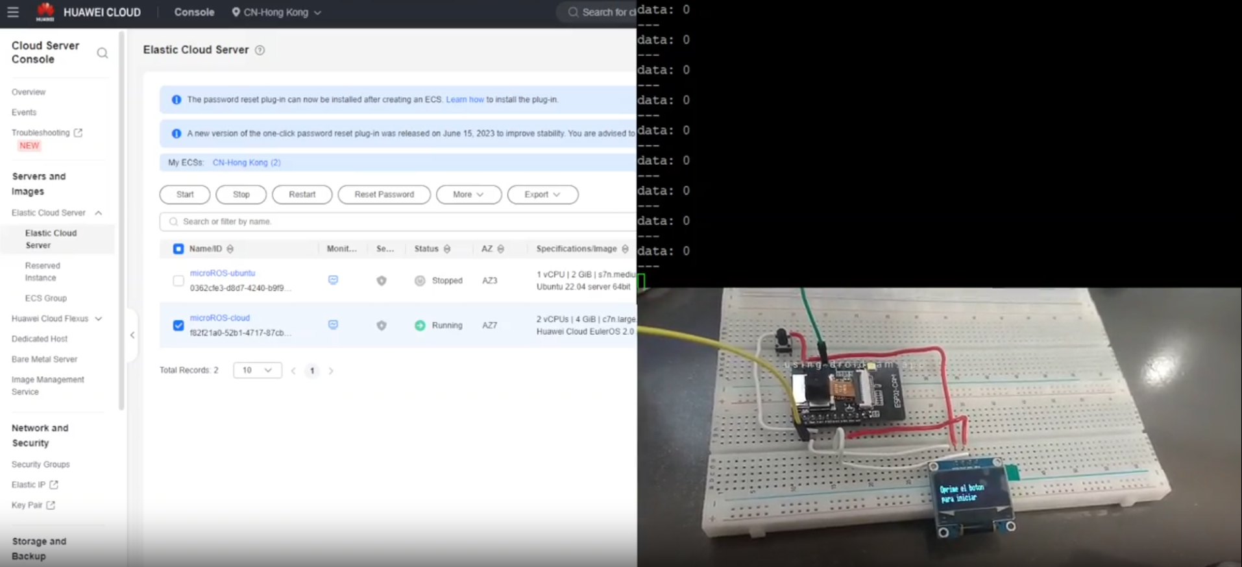Open the Elastic Cloud Server help icon
The image size is (1242, 567).
coord(260,50)
